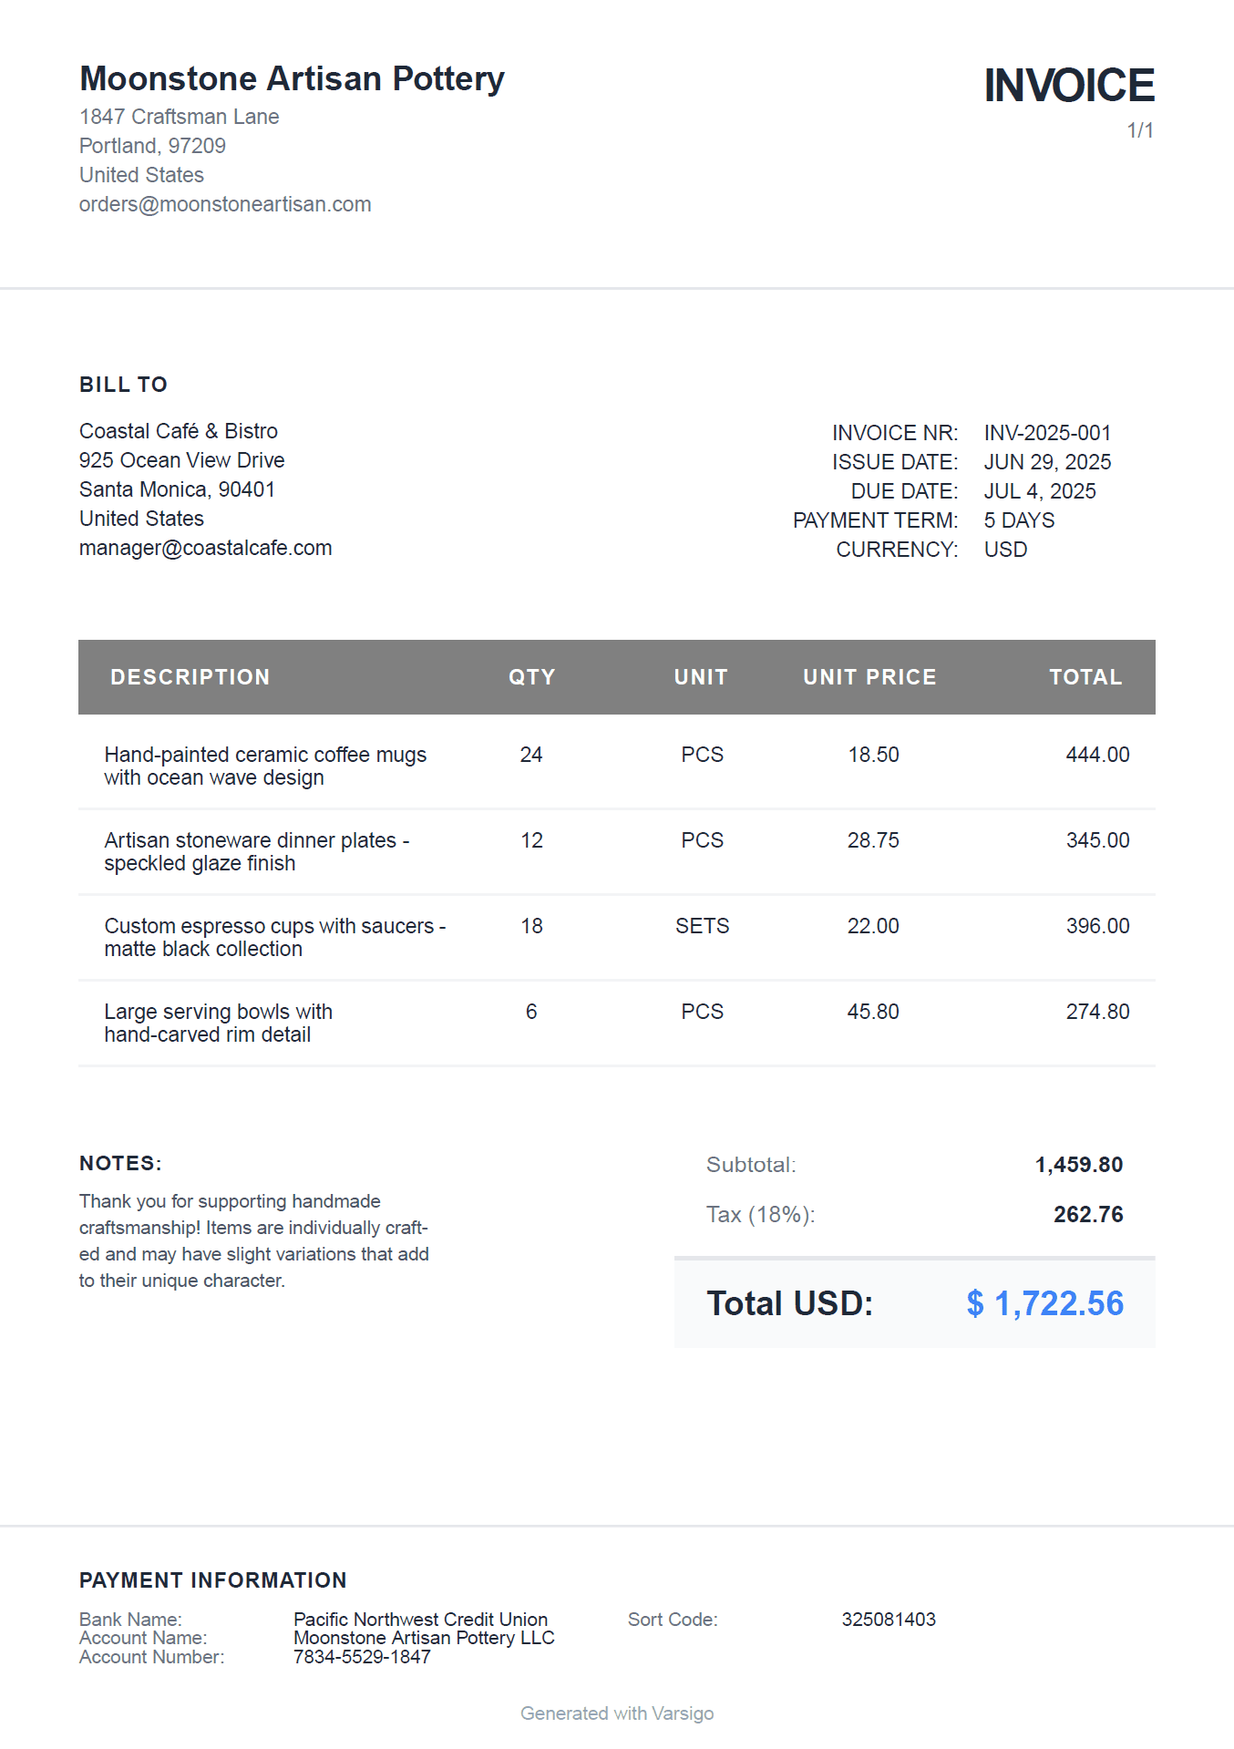Viewport: 1234px width, 1749px height.
Task: Click the large INVOICE title
Action: point(1068,86)
